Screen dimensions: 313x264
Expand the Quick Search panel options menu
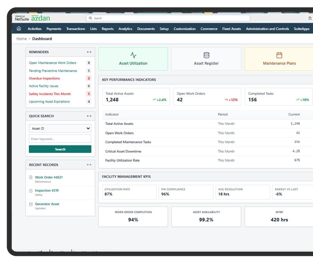(x=89, y=116)
